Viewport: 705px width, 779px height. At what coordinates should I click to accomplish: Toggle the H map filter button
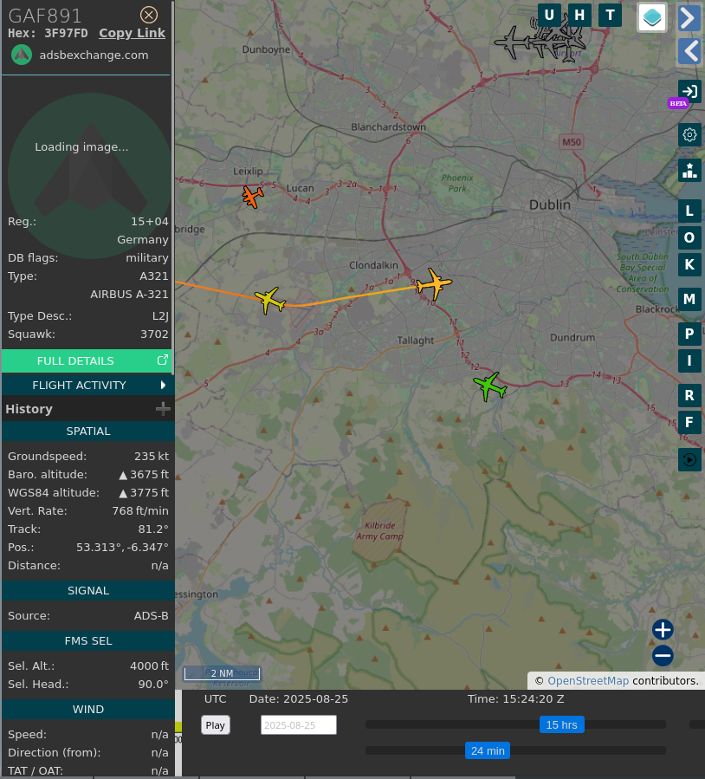[579, 15]
